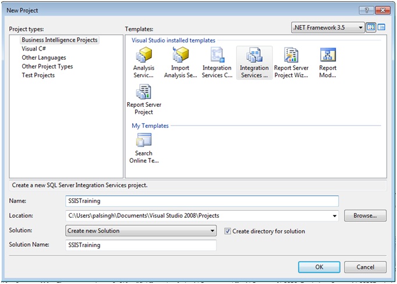Viewport: 397px width, 284px height.
Task: Switch templates to large icons view
Action: (x=371, y=27)
